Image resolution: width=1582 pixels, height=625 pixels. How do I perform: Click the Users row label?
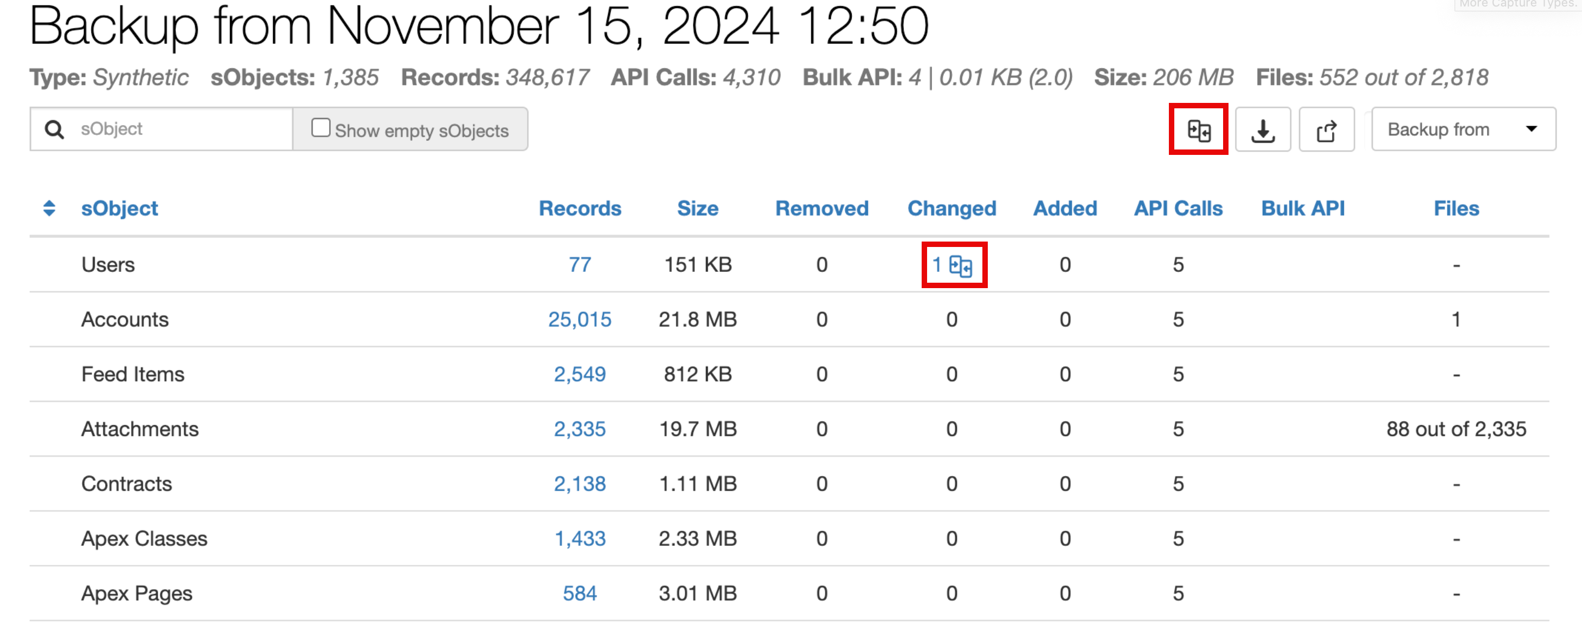[x=108, y=264]
